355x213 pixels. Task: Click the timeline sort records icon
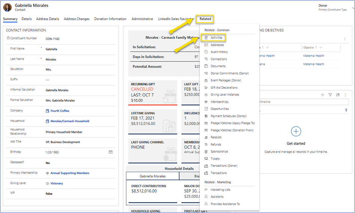[337, 95]
